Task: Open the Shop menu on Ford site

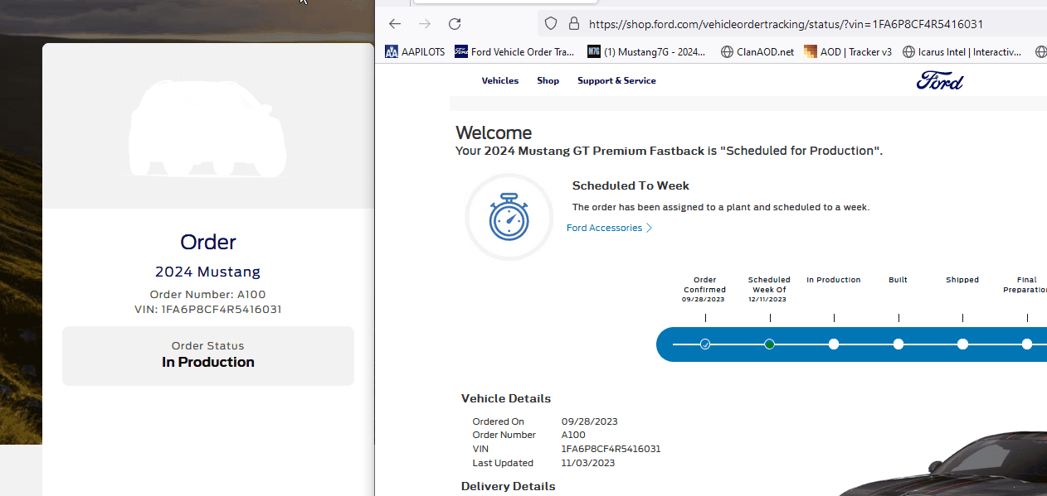Action: 548,80
